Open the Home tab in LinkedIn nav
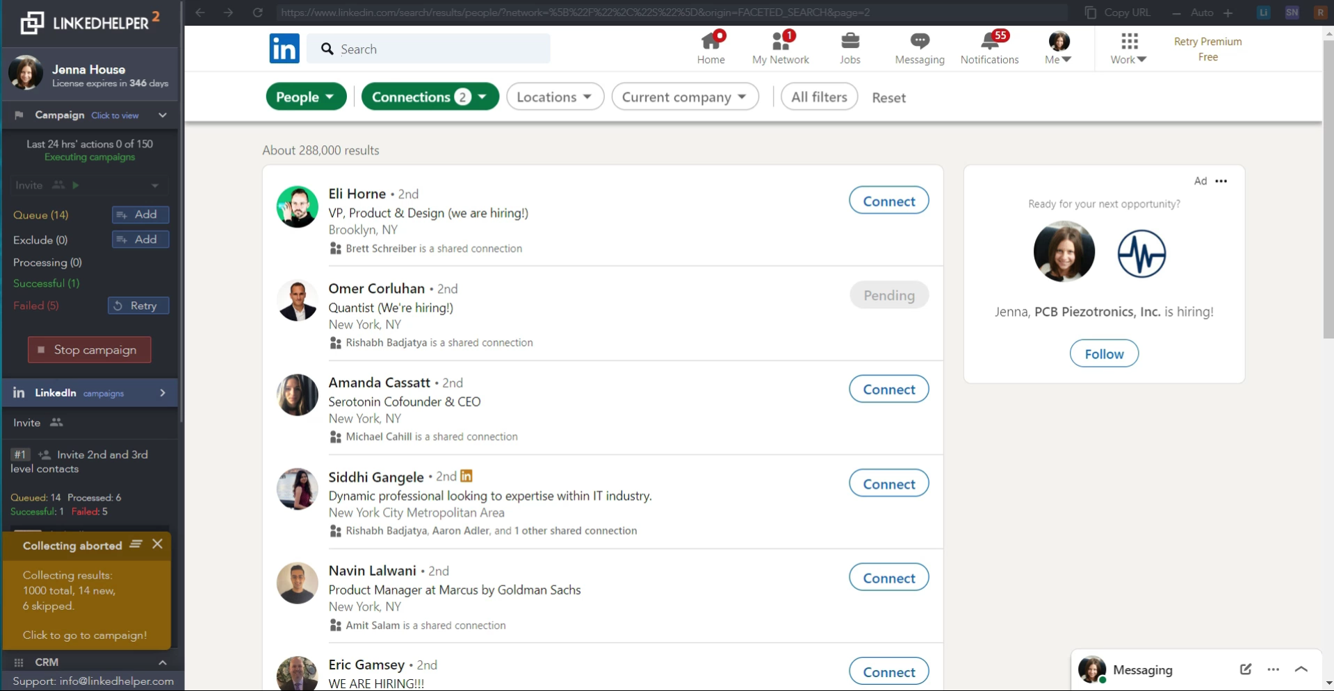Viewport: 1334px width, 691px height. 710,49
